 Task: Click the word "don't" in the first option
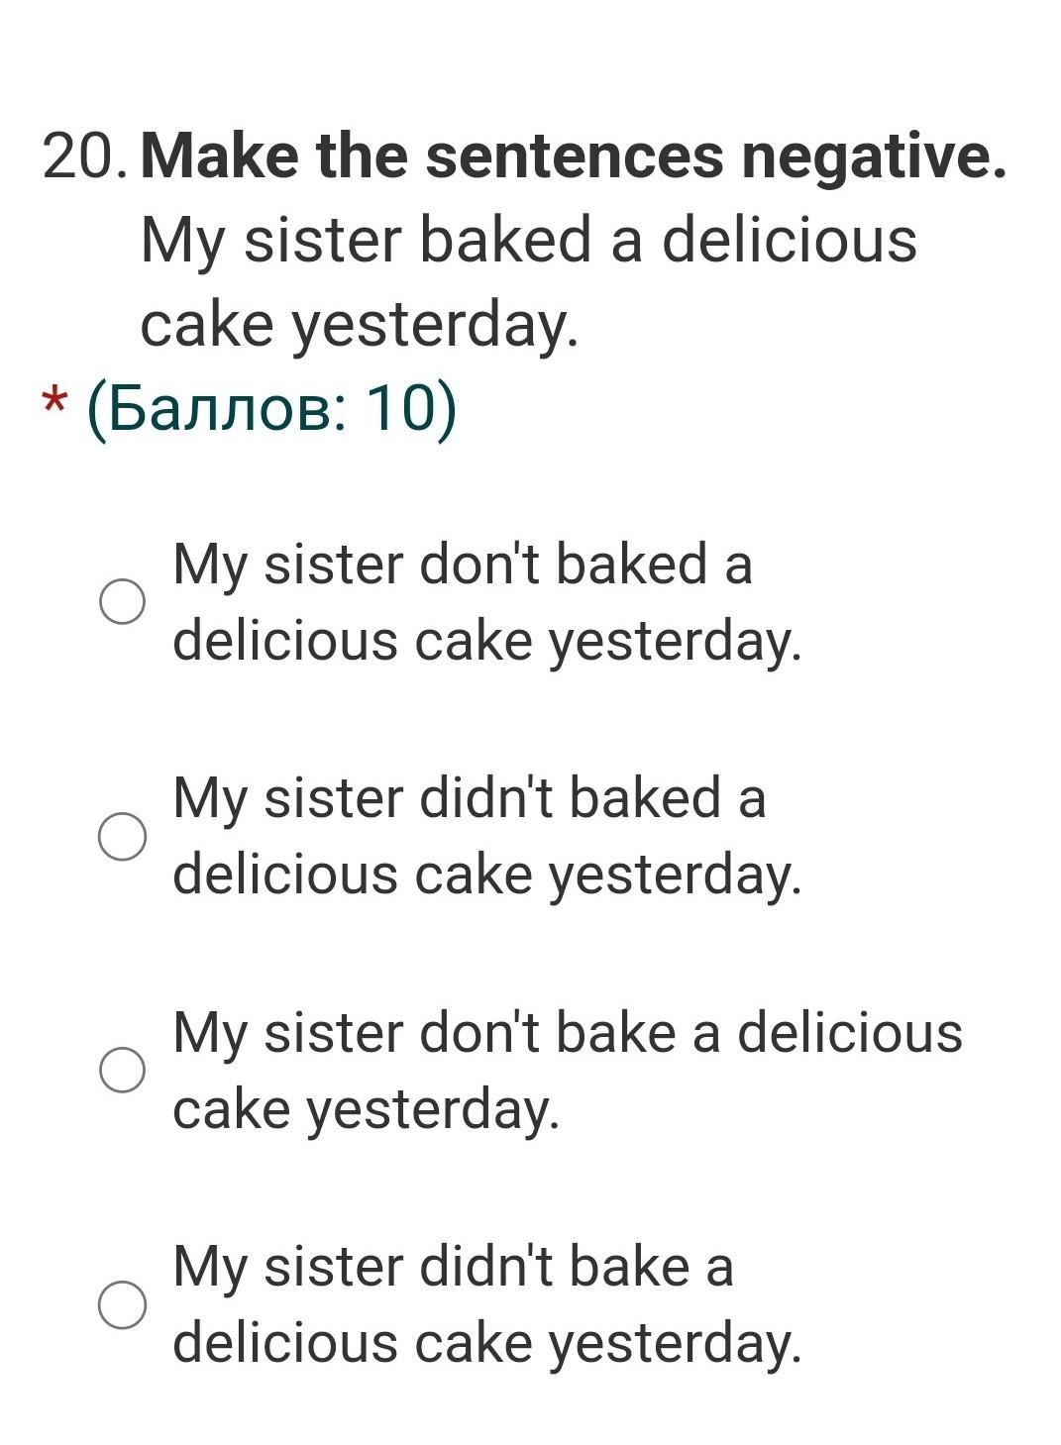coord(480,565)
